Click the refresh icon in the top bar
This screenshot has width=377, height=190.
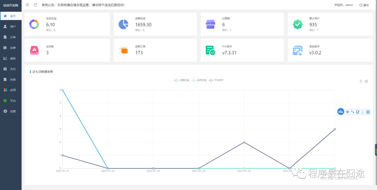35,5
